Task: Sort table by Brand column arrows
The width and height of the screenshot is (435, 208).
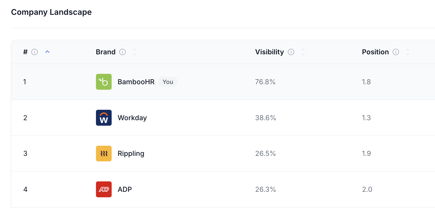Action: pyautogui.click(x=134, y=52)
